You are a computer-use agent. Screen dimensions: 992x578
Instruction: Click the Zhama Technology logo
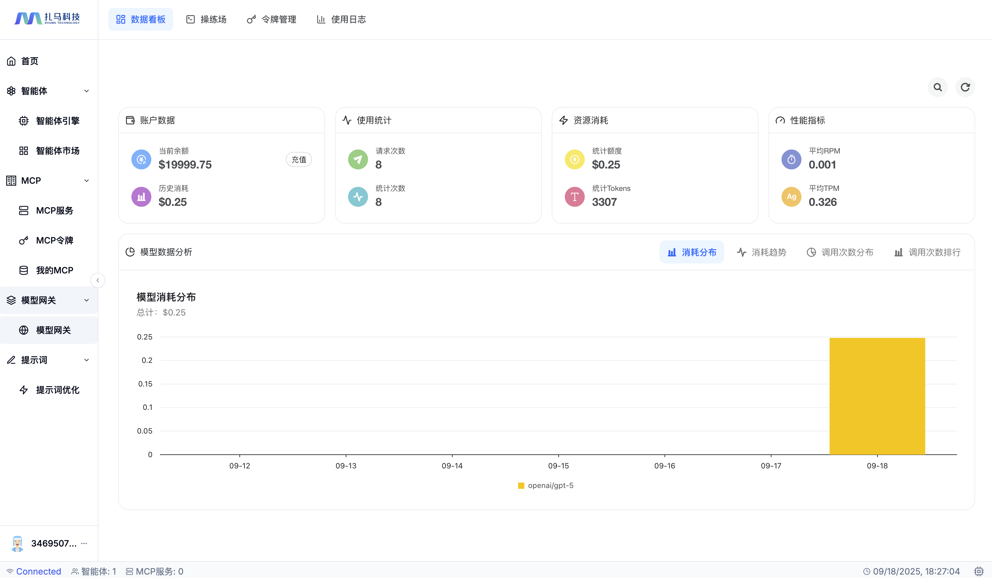coord(47,18)
